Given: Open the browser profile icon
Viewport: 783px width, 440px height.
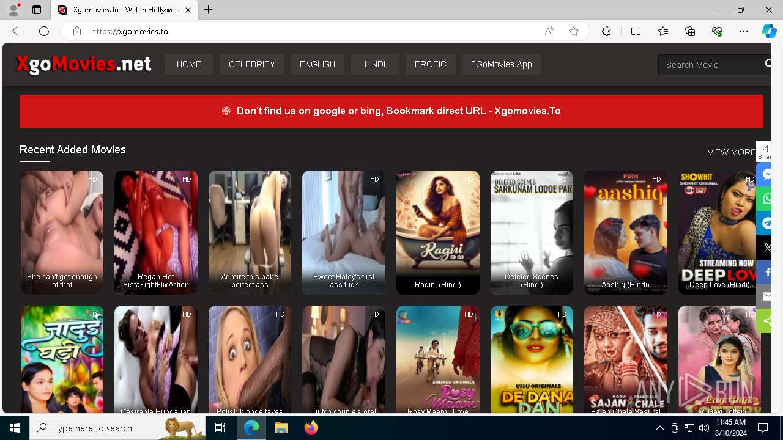Looking at the screenshot, I should click(13, 10).
